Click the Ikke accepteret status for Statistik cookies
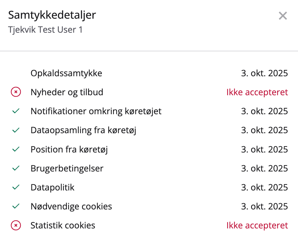This screenshot has height=239, width=298. point(257,225)
